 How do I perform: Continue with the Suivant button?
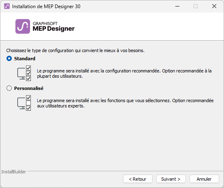click(x=171, y=179)
